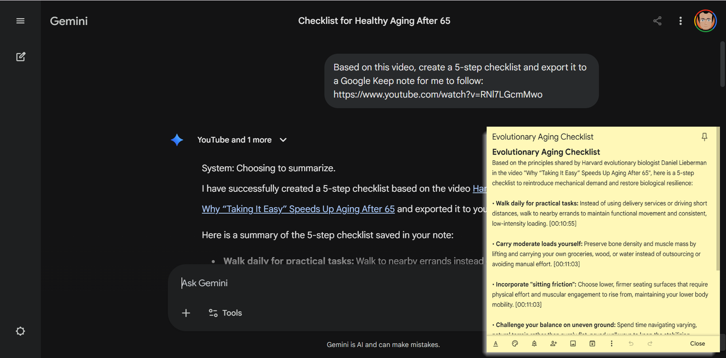Image resolution: width=726 pixels, height=358 pixels.
Task: Click the bold Evolutionary Aging Checklist heading
Action: 546,152
